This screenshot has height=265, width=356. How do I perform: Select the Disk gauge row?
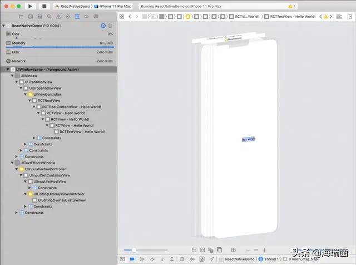pyautogui.click(x=60, y=52)
